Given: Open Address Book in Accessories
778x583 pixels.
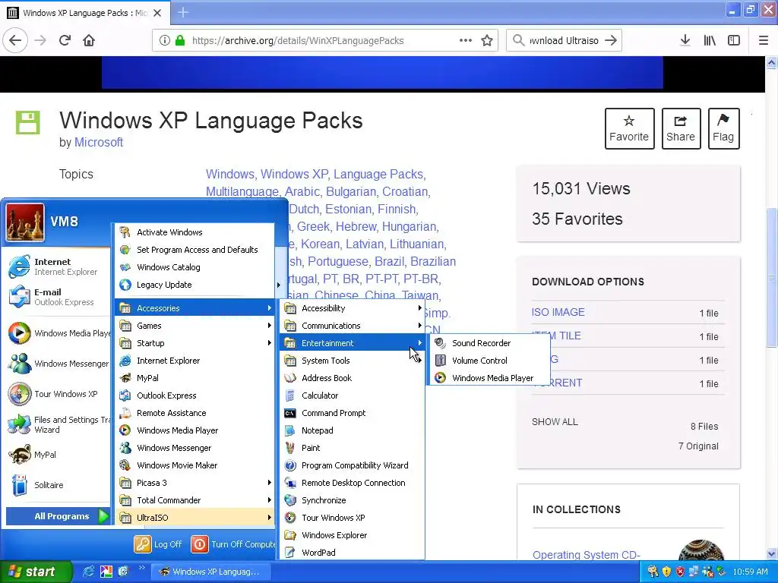Looking at the screenshot, I should click(353, 378).
